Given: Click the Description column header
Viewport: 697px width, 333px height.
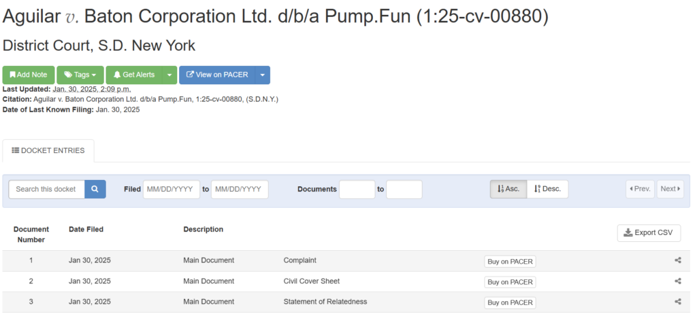Looking at the screenshot, I should 204,230.
